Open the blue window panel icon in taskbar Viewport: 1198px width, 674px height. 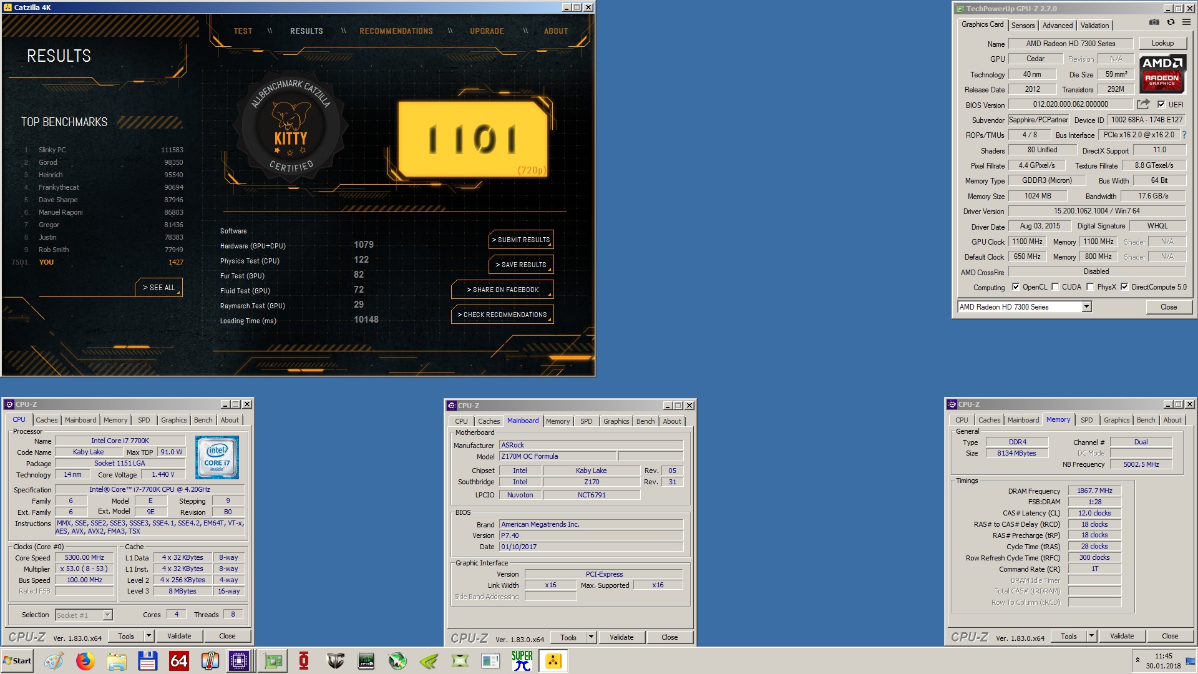tap(491, 661)
